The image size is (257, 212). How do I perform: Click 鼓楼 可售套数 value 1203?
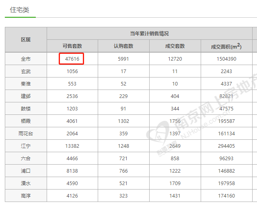(x=72, y=109)
